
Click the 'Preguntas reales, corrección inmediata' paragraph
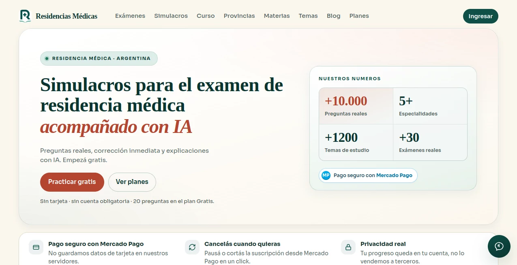[x=124, y=155]
